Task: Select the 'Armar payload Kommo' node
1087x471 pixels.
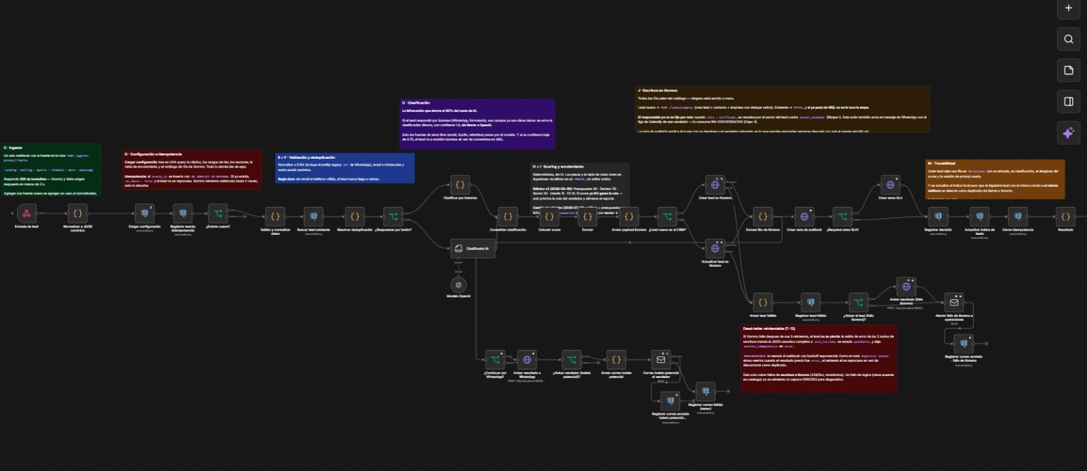Action: click(629, 216)
